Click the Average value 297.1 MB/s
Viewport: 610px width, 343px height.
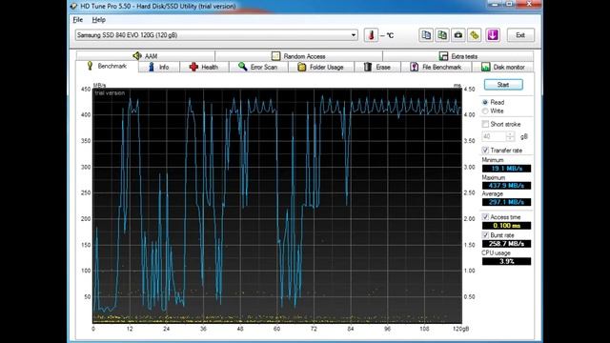click(506, 202)
